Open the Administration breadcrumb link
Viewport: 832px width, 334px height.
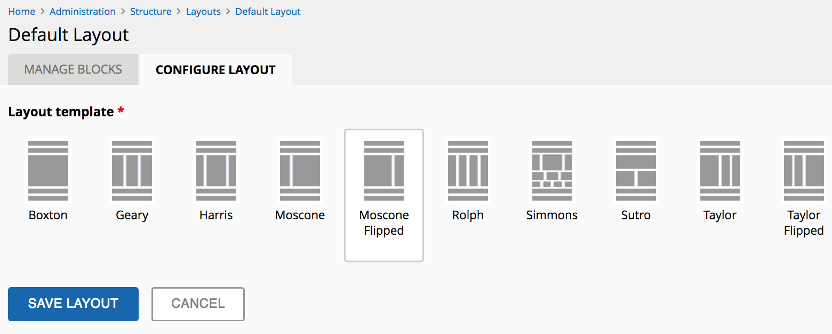(x=83, y=11)
